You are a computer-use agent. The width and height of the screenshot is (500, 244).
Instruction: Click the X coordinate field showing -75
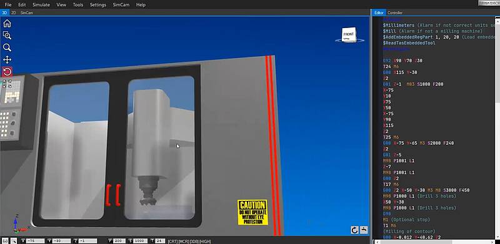pos(35,241)
